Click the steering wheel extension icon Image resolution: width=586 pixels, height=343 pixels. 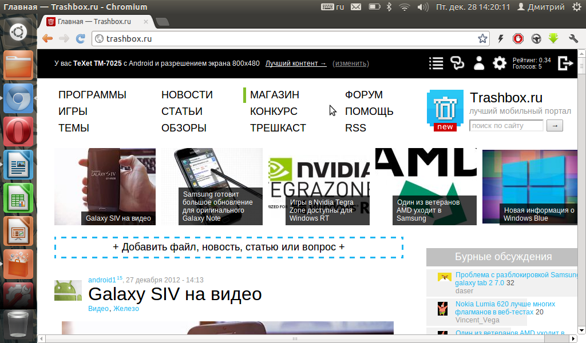pyautogui.click(x=536, y=38)
